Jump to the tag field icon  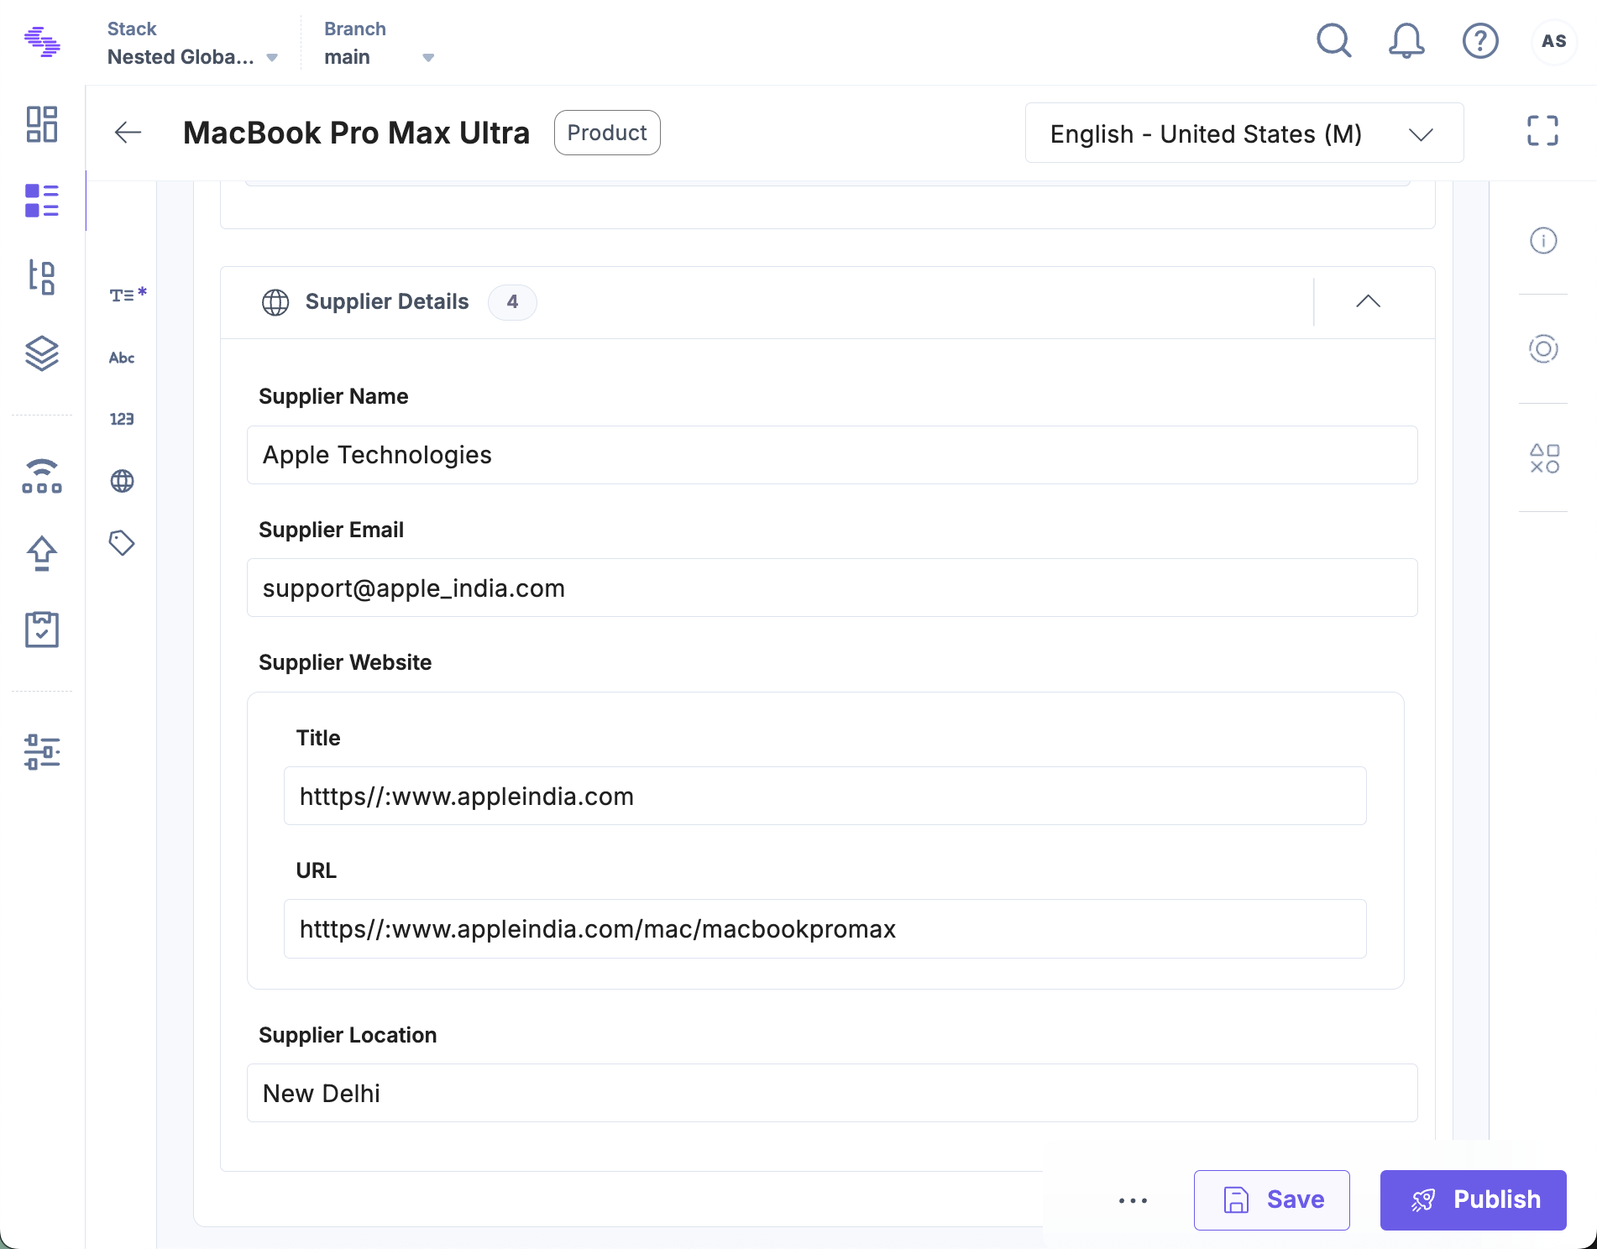click(x=122, y=543)
